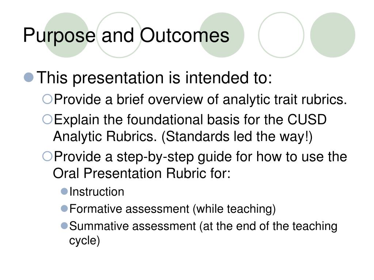Click the text '(Standards led the way!)'

click(237, 136)
